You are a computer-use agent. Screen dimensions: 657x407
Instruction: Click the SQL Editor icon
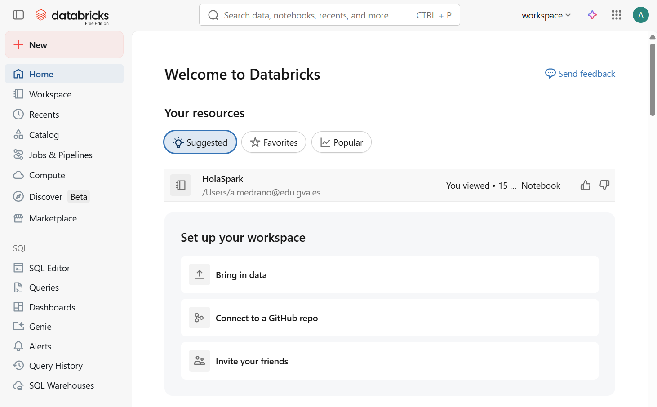tap(18, 268)
